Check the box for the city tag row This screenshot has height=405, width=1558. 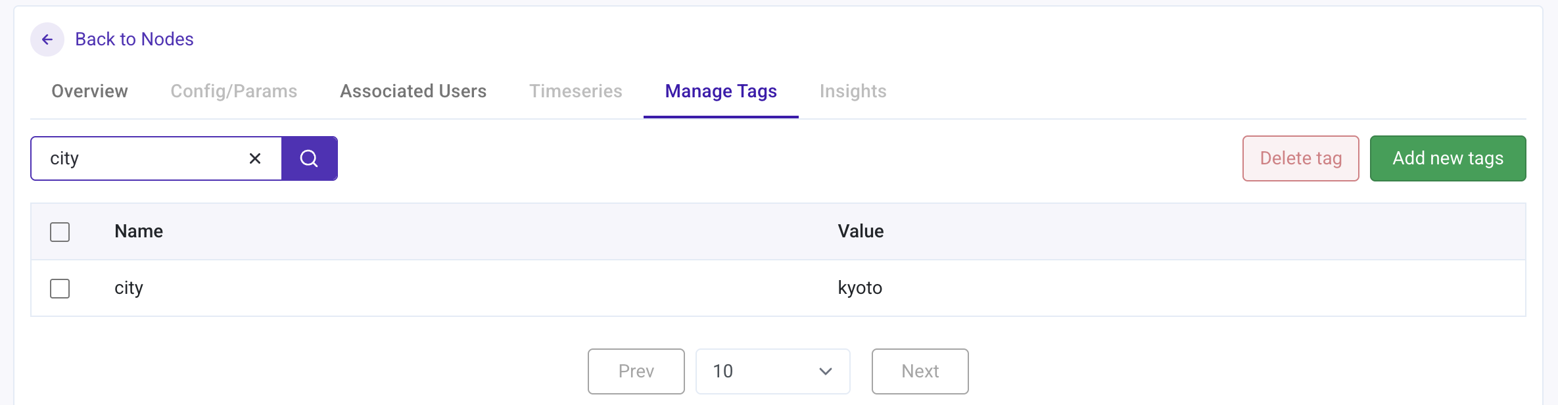point(60,289)
